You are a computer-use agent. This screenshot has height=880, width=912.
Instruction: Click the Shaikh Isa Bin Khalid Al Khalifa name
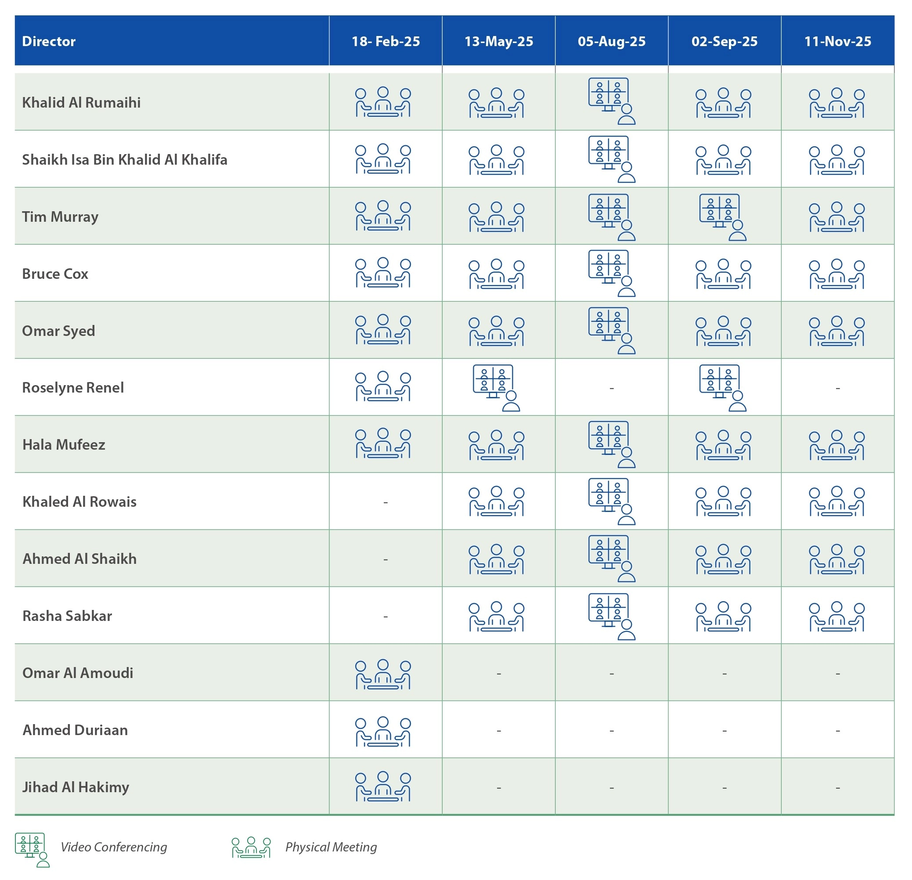(x=125, y=159)
